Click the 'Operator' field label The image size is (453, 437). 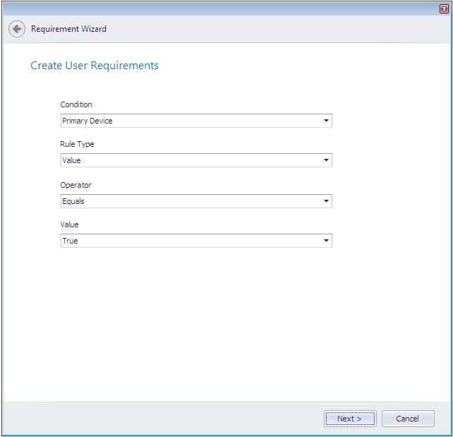click(x=75, y=185)
